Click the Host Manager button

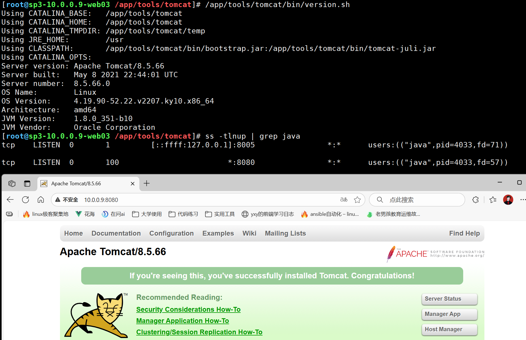(449, 330)
